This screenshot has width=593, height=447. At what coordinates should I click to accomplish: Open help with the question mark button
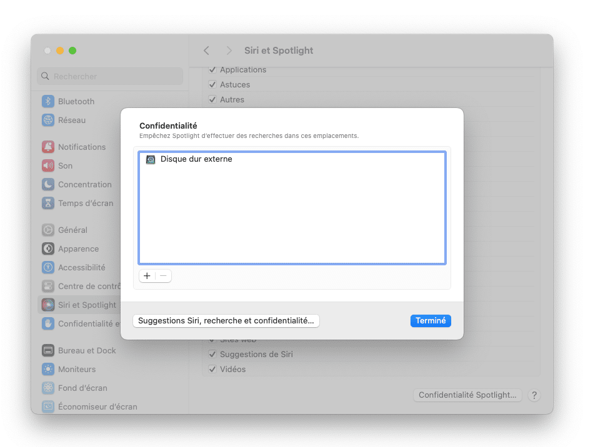click(x=534, y=395)
